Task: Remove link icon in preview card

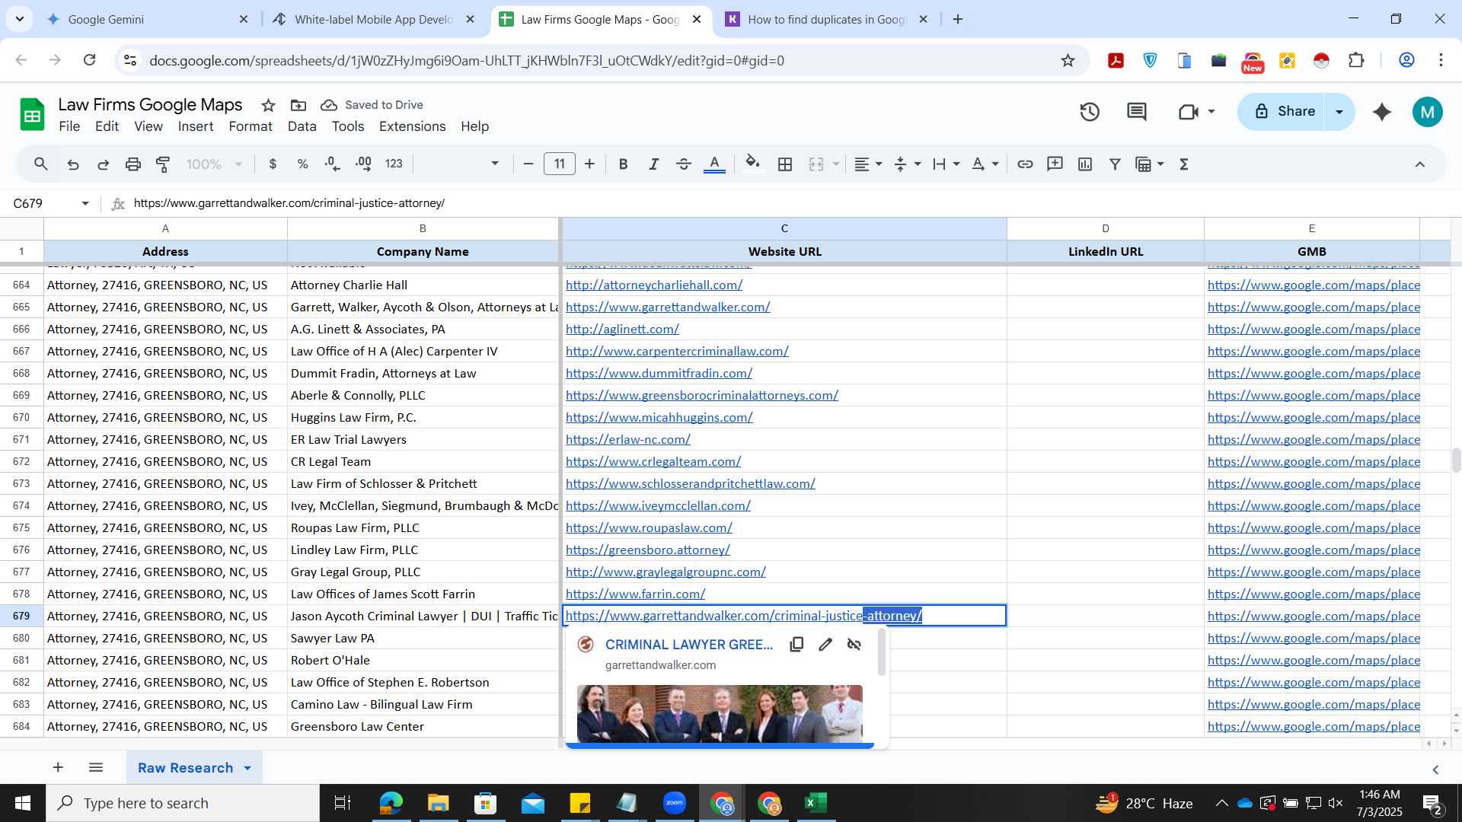Action: (x=854, y=645)
